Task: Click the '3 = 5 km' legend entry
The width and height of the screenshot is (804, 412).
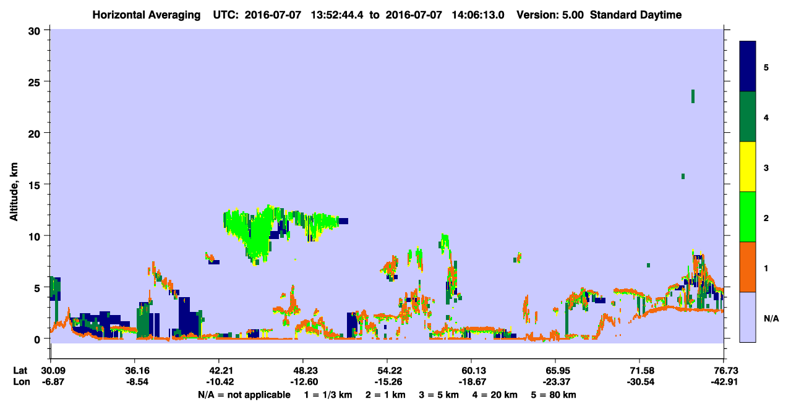Action: [439, 395]
